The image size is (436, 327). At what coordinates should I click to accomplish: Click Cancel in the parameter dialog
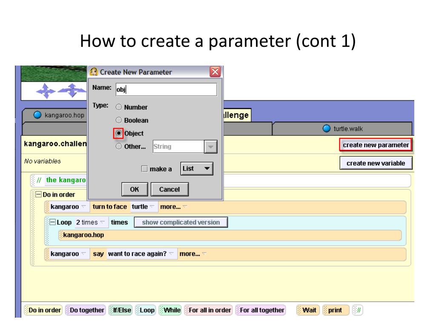point(169,189)
